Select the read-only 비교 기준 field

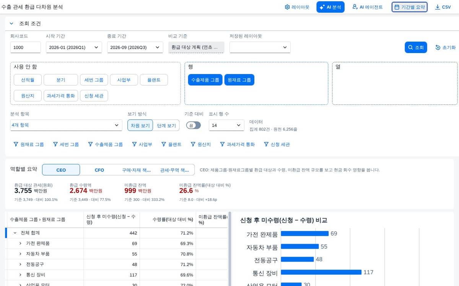(196, 47)
